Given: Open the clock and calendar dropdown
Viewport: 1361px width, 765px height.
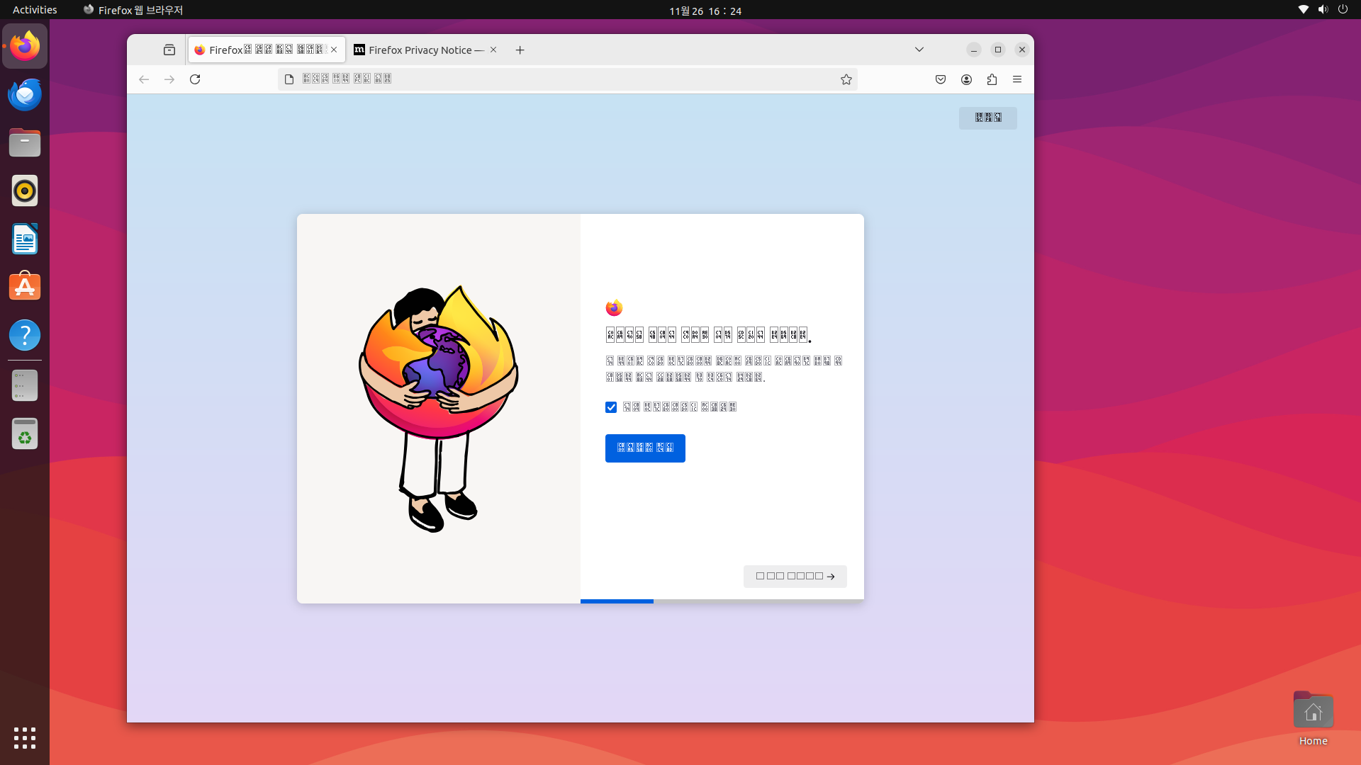Looking at the screenshot, I should (705, 11).
